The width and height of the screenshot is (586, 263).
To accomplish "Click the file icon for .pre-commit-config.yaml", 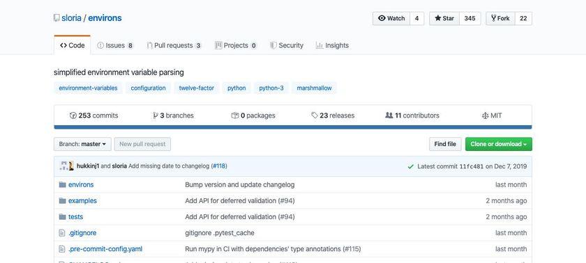I will coord(62,249).
